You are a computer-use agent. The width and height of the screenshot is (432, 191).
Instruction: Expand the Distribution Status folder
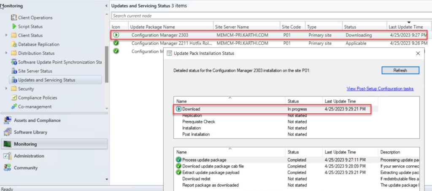pyautogui.click(x=6, y=53)
